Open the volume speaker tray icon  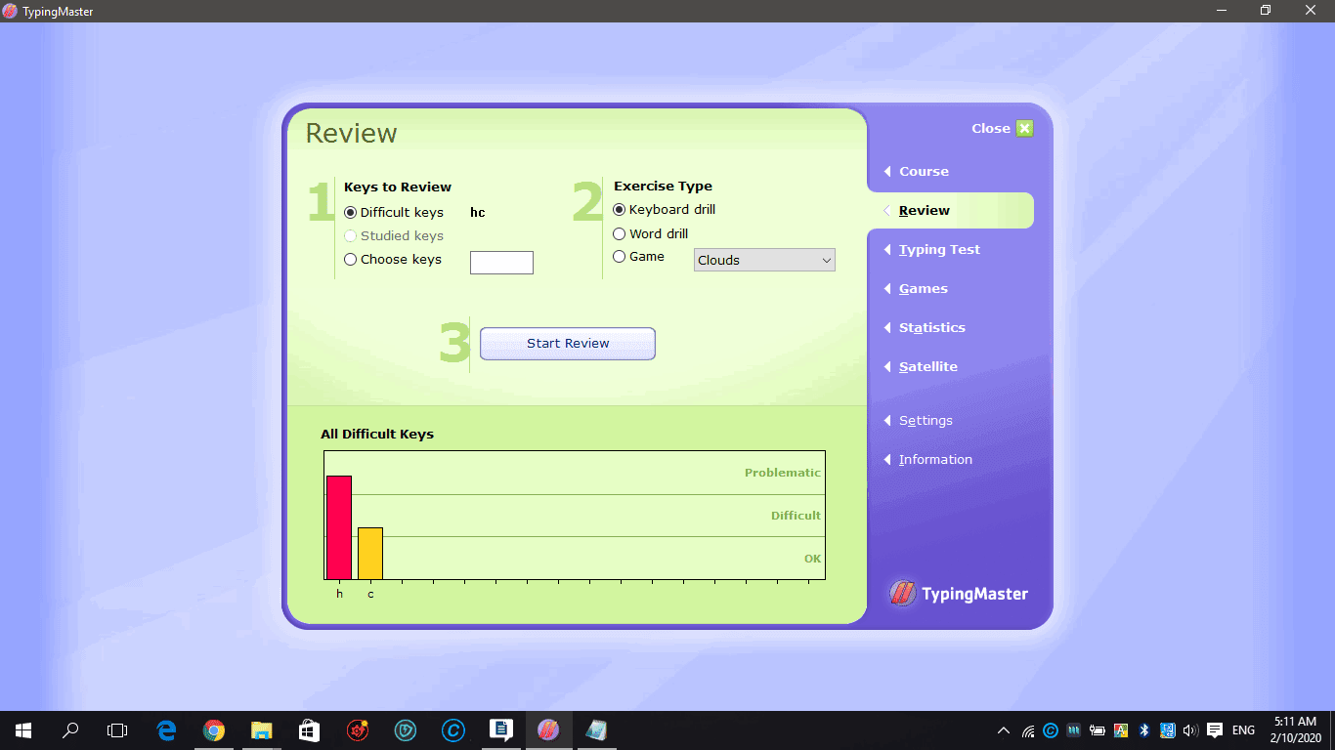tap(1190, 730)
